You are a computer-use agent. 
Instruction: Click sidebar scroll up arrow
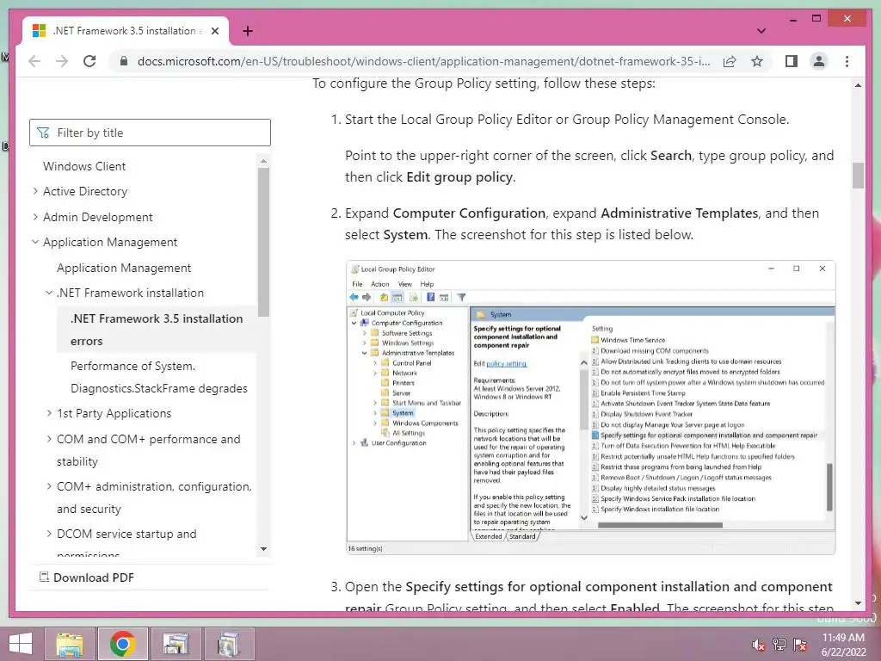[x=263, y=161]
